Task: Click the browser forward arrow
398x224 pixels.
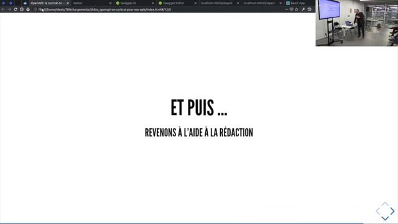Action: tap(9, 9)
